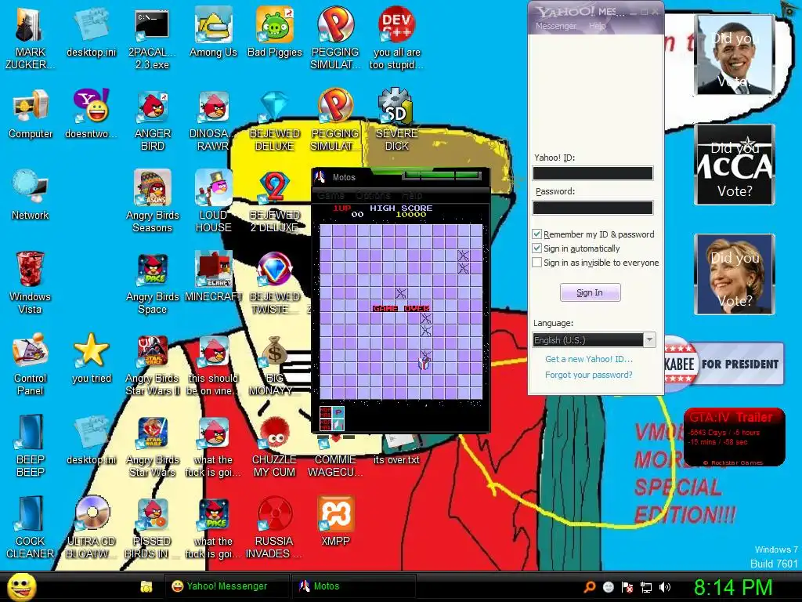Image resolution: width=802 pixels, height=602 pixels.
Task: Focus the Yahoo! ID input field
Action: (593, 173)
